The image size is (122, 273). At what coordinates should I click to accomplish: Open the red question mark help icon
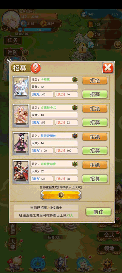pos(36,68)
